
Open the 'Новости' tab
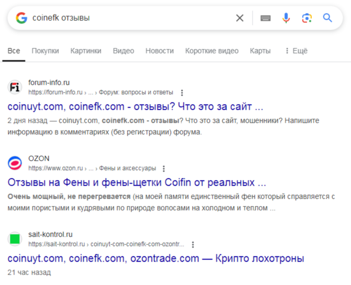click(x=159, y=51)
